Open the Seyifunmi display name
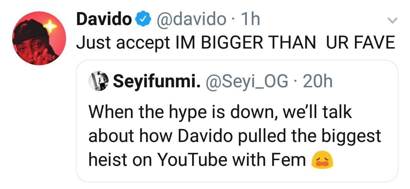410x189 pixels. (x=156, y=81)
